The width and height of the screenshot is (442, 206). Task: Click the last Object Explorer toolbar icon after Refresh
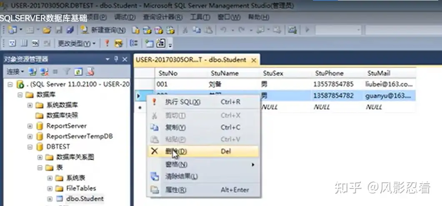pyautogui.click(x=90, y=72)
